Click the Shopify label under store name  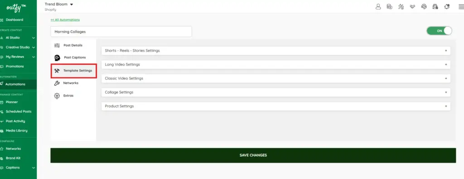50,10
